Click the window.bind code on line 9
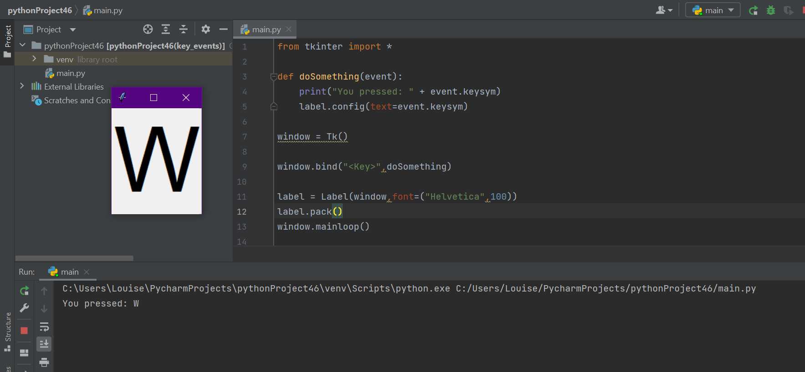The width and height of the screenshot is (805, 372). (364, 166)
